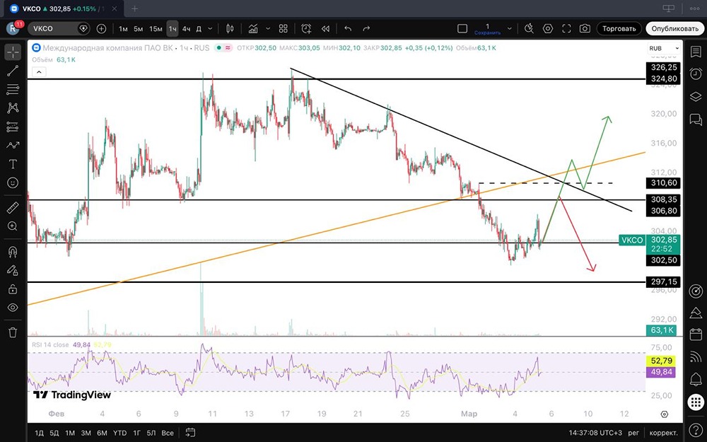The width and height of the screenshot is (707, 442).
Task: Select the ruler measure tool
Action: click(13, 208)
